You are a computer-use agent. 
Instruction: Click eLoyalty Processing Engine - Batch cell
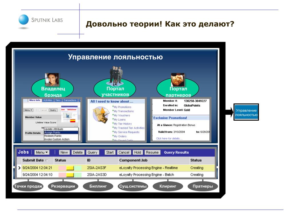[146, 175]
